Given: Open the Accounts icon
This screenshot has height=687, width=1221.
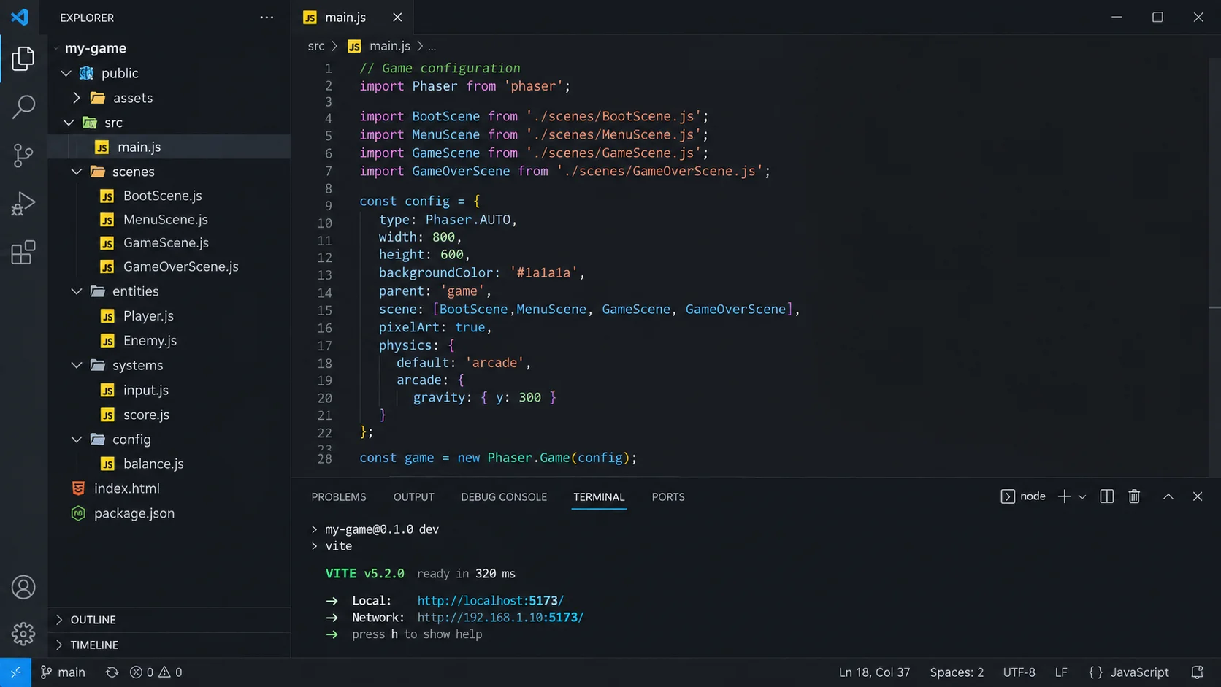Looking at the screenshot, I should [23, 587].
